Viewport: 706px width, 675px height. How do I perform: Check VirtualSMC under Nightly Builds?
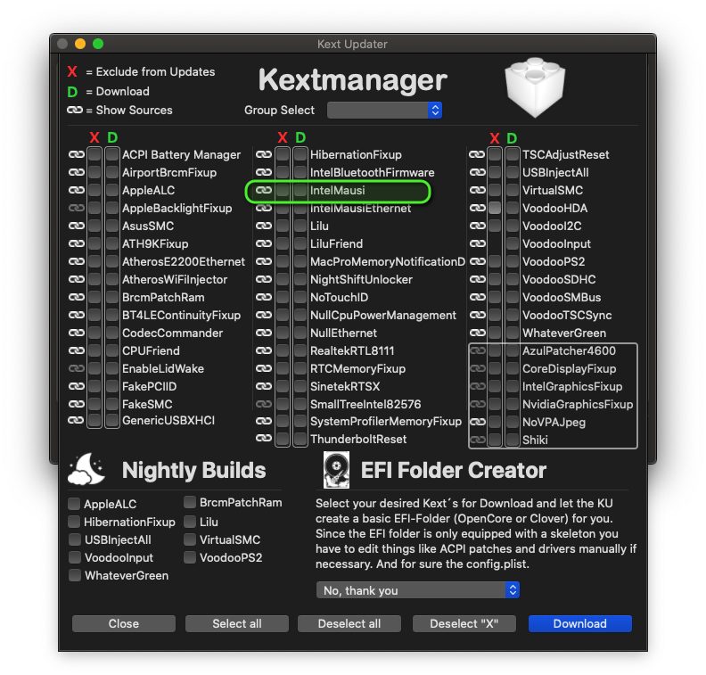pyautogui.click(x=190, y=539)
